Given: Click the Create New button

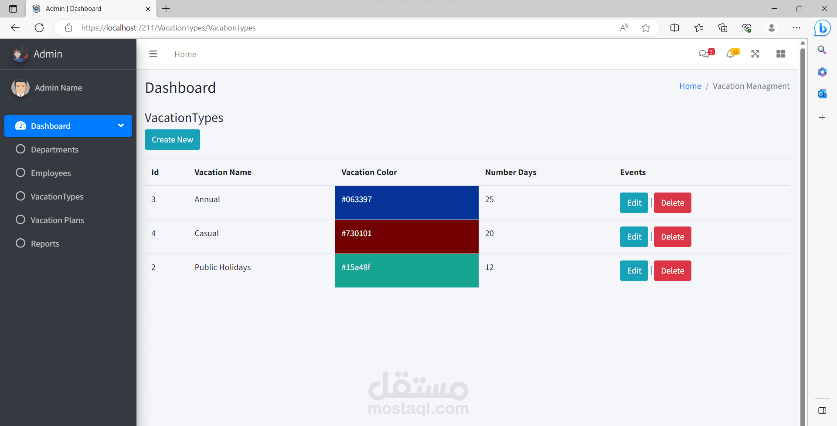Looking at the screenshot, I should [x=172, y=139].
